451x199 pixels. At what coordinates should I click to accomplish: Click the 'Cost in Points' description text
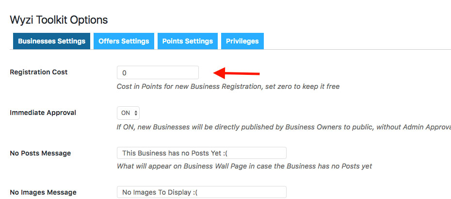tap(228, 87)
